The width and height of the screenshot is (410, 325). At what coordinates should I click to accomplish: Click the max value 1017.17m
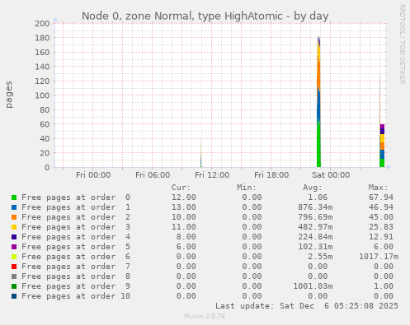[x=379, y=257]
